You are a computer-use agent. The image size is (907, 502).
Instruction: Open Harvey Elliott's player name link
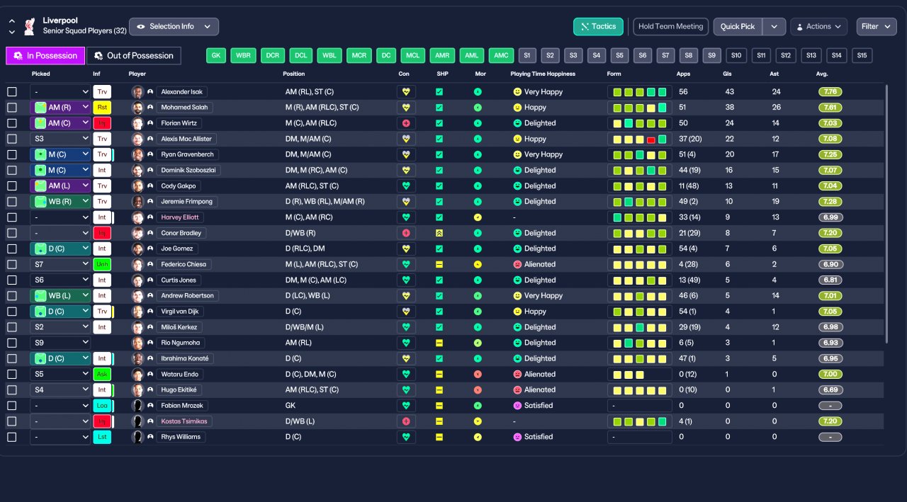click(180, 217)
